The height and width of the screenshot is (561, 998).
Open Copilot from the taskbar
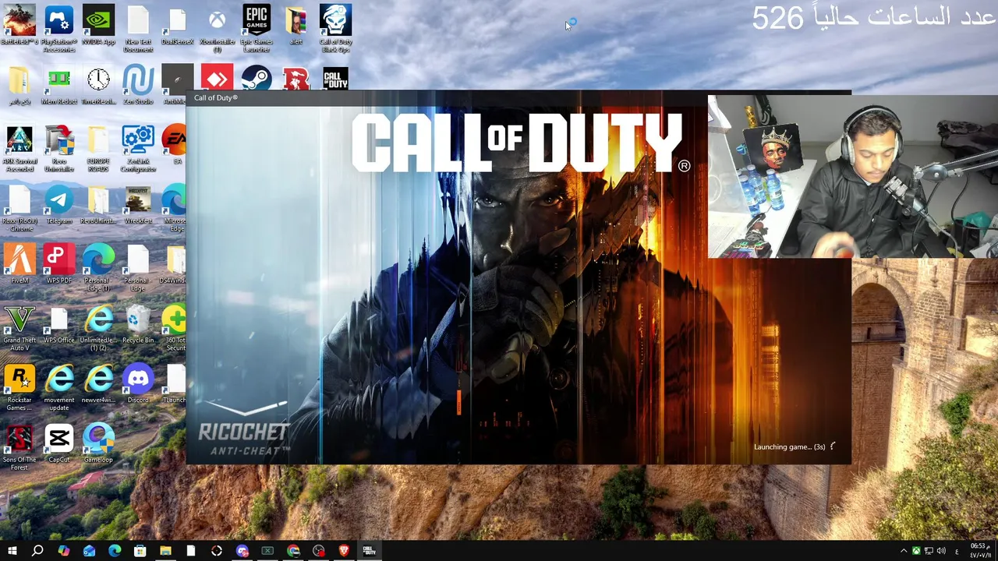(x=63, y=551)
